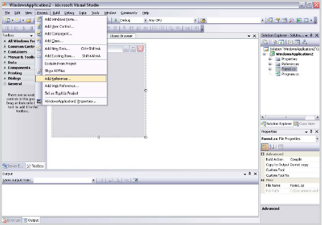Click the Categorized view icon in Properties
This screenshot has height=225, width=322.
point(265,147)
